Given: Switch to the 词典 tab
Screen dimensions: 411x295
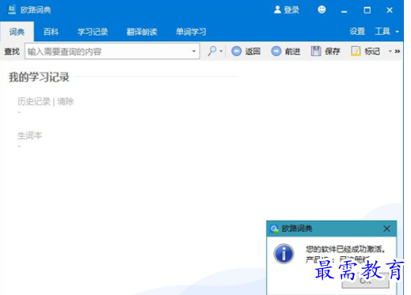Looking at the screenshot, I should pos(17,32).
